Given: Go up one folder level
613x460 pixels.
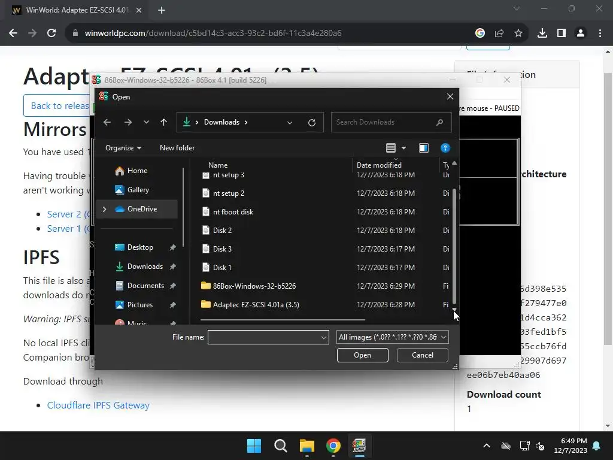Looking at the screenshot, I should coord(163,122).
